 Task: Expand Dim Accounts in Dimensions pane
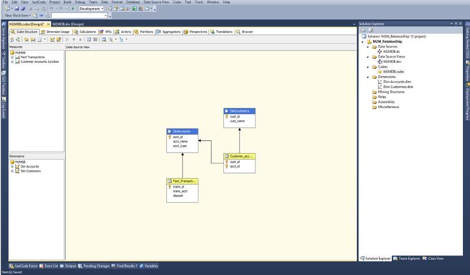pos(12,166)
